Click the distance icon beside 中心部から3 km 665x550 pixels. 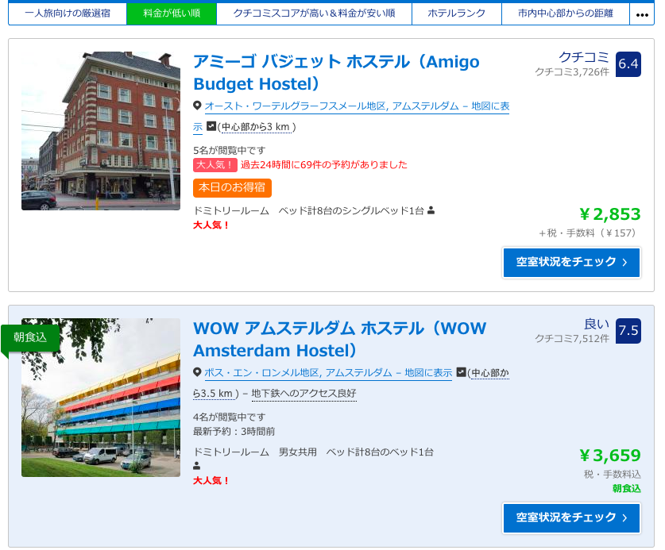pos(211,126)
